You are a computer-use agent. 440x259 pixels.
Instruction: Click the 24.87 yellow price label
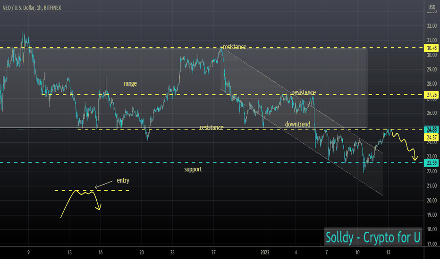click(x=432, y=137)
